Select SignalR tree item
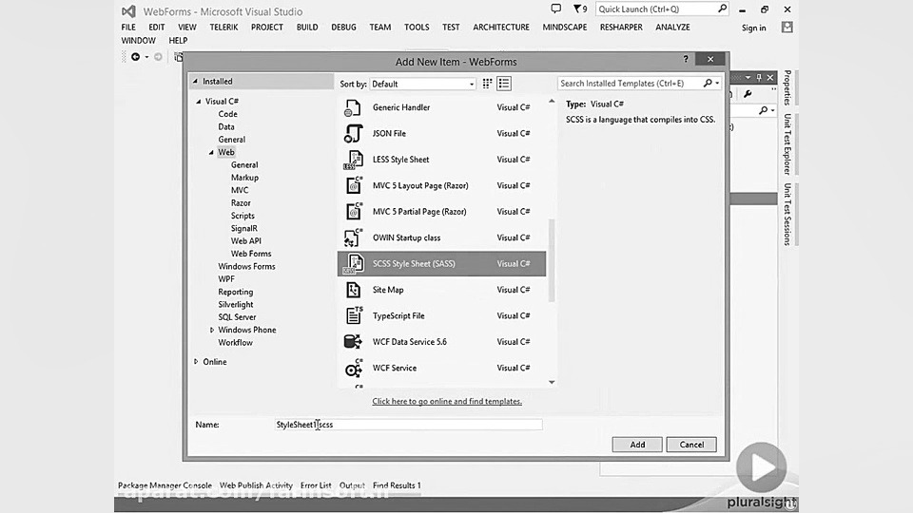This screenshot has width=913, height=513. [x=244, y=229]
